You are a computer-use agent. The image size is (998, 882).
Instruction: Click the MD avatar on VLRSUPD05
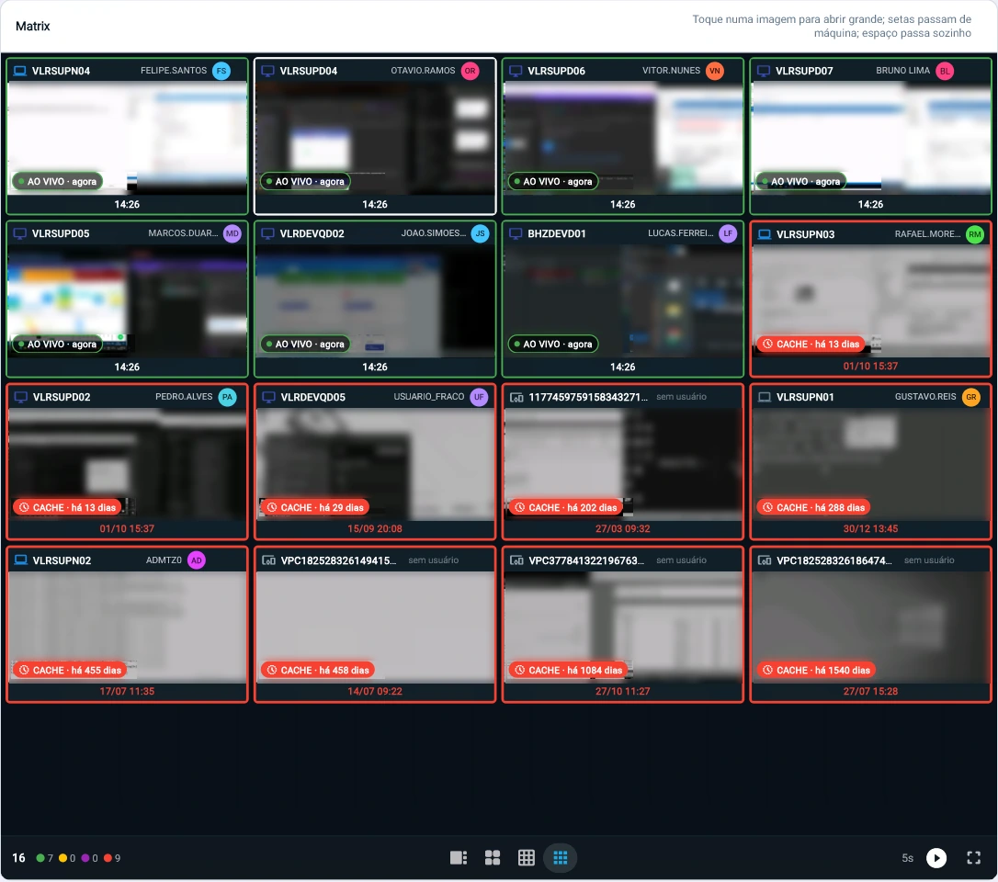[232, 233]
